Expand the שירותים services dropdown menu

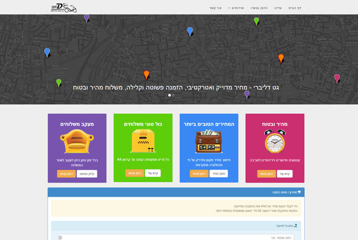236,8
